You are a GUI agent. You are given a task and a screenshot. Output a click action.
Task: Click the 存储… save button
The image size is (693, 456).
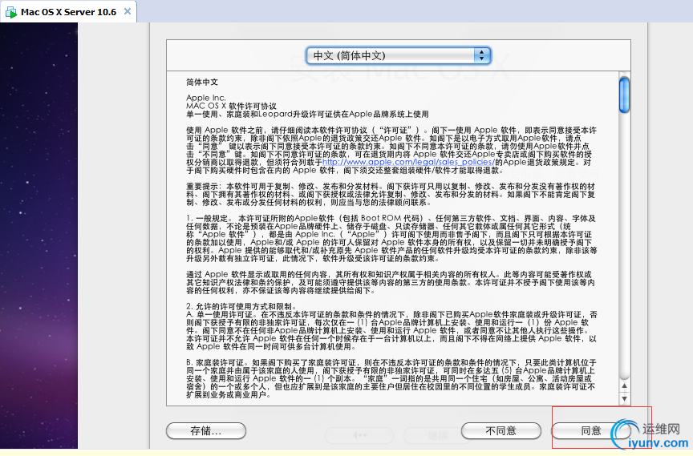click(206, 431)
